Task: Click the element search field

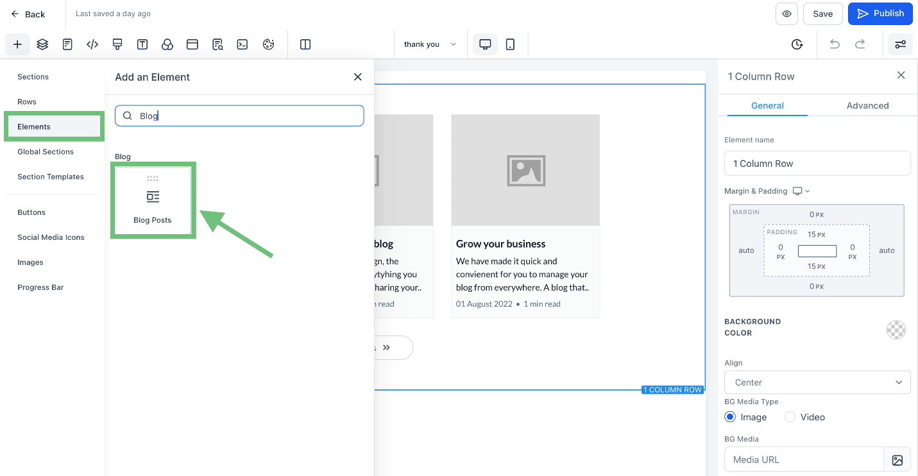Action: tap(239, 115)
